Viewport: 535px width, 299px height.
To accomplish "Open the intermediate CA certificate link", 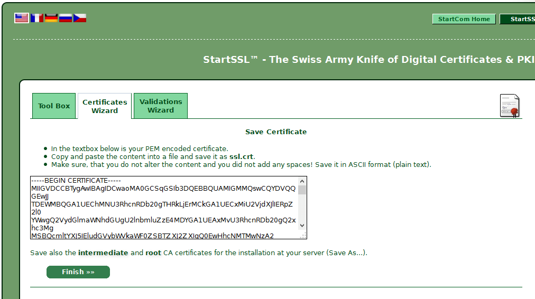I will pyautogui.click(x=103, y=253).
